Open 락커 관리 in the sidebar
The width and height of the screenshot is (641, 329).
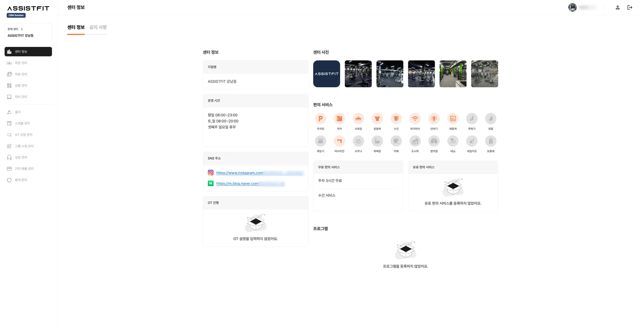pos(28,97)
